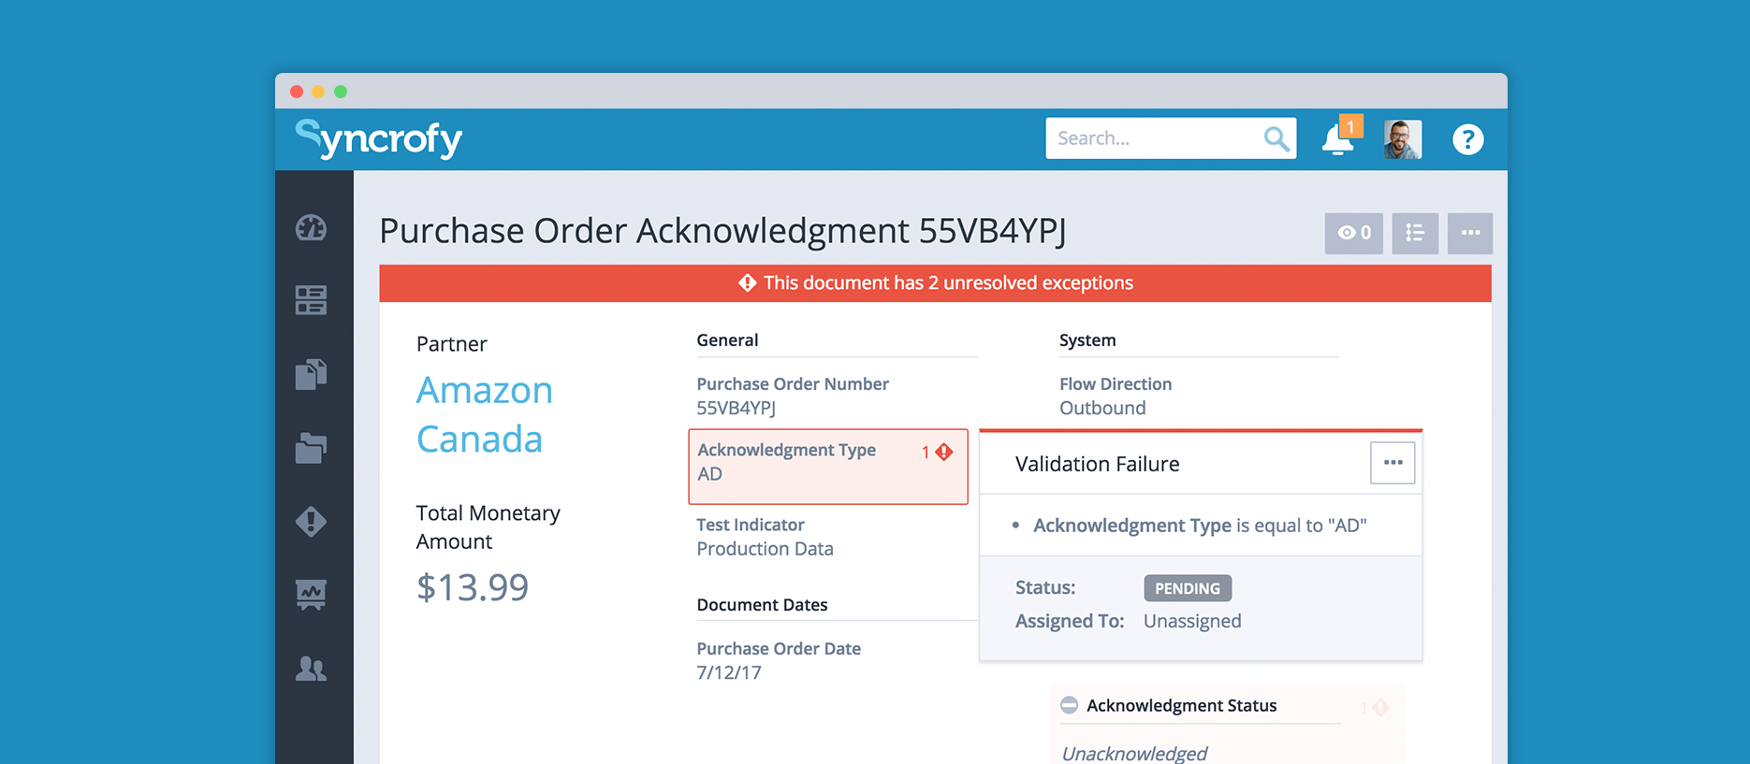Click the search magnifier icon
The image size is (1750, 764).
point(1276,138)
